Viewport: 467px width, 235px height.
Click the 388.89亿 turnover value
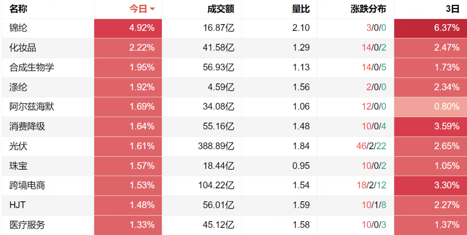[216, 146]
